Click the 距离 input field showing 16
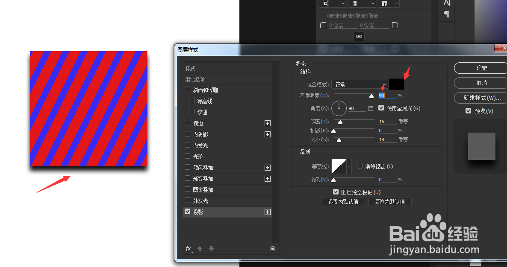 pyautogui.click(x=387, y=122)
